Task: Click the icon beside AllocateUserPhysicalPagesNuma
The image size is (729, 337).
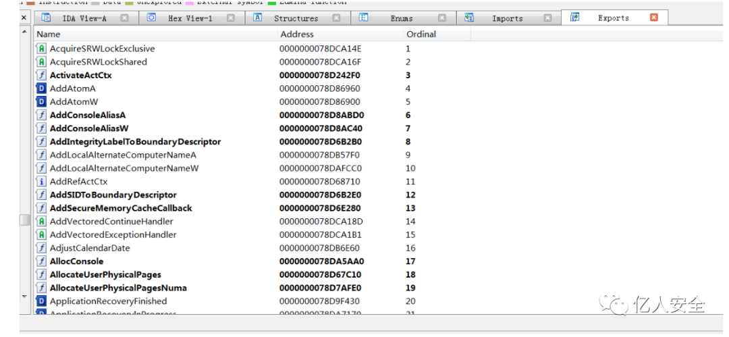Action: pos(41,288)
